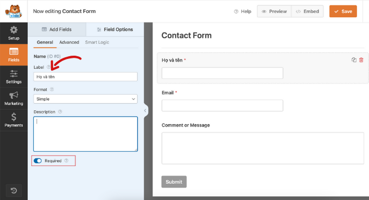369x200 pixels.
Task: Click the Preview button
Action: 274,11
